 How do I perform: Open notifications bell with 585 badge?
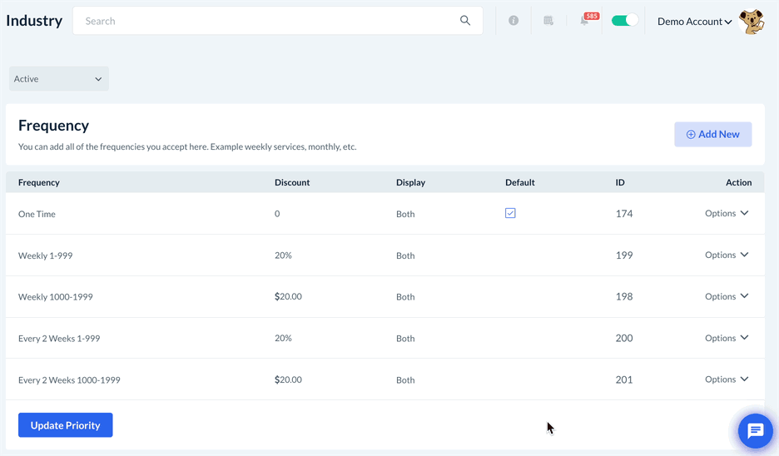click(585, 21)
